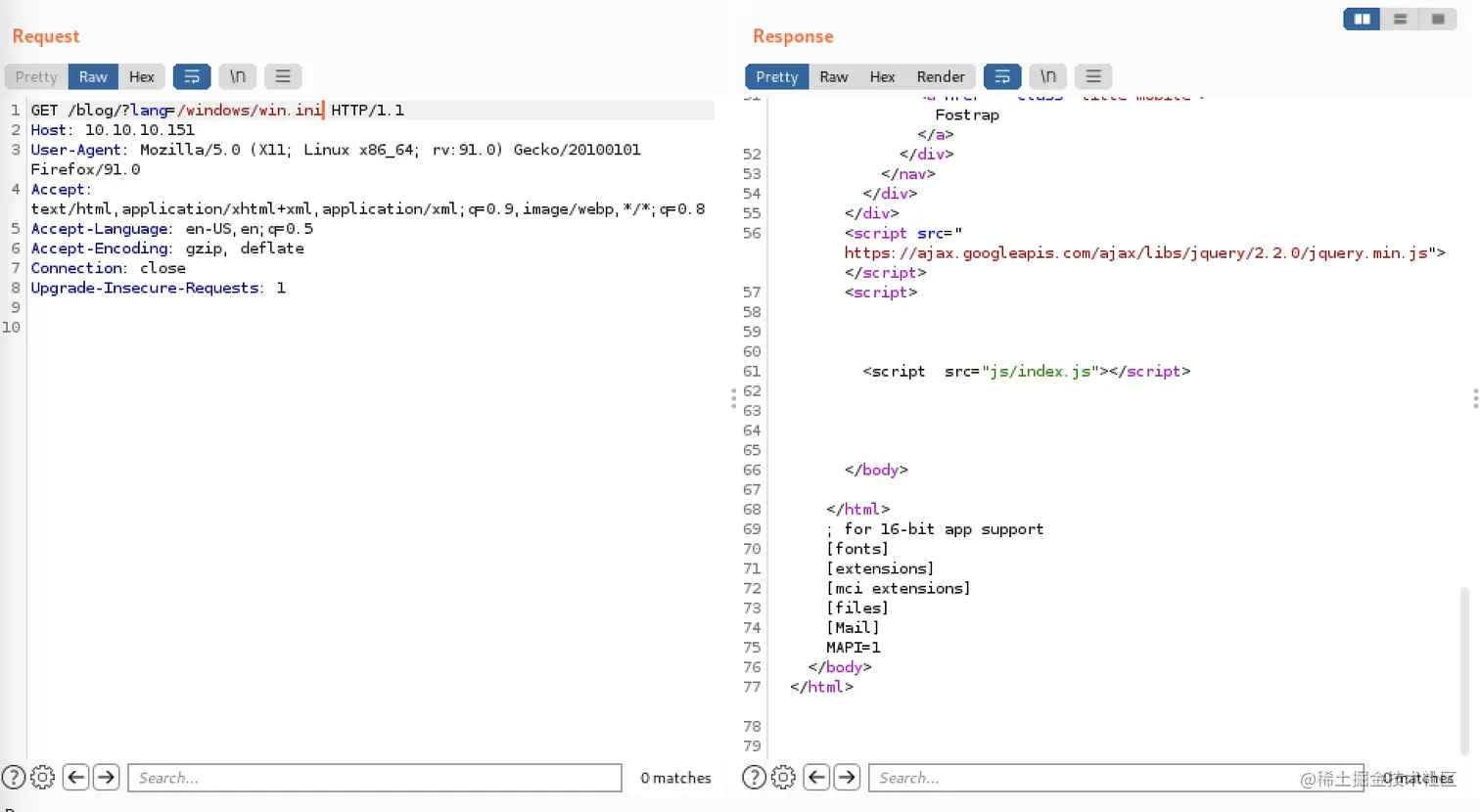This screenshot has width=1480, height=812.
Task: Click the Response vertical scrollbar
Action: (1464, 671)
